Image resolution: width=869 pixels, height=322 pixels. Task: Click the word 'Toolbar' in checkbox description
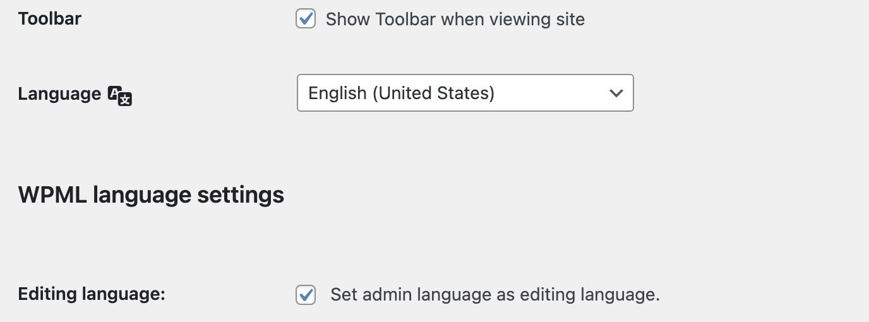pyautogui.click(x=405, y=19)
